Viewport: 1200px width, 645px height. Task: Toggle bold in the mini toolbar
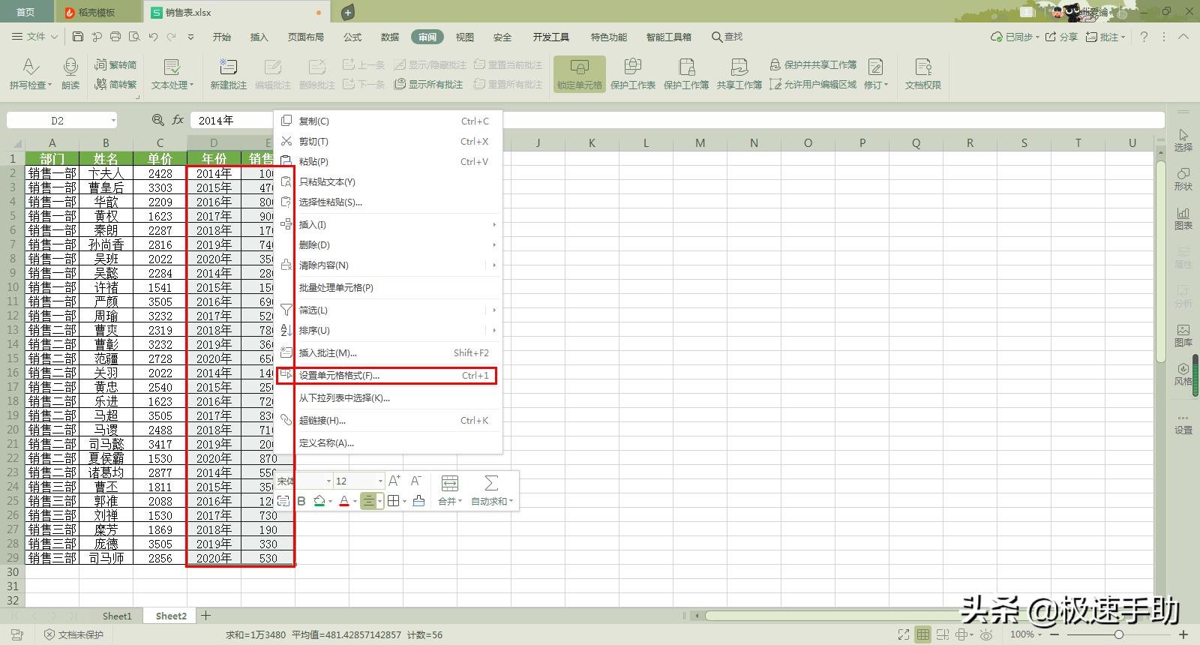pyautogui.click(x=301, y=501)
